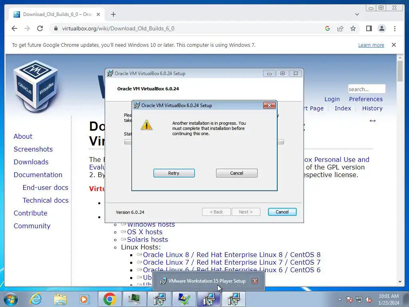The width and height of the screenshot is (409, 307).
Task: Click the page vertical scrollbar thumb
Action: tap(400, 71)
